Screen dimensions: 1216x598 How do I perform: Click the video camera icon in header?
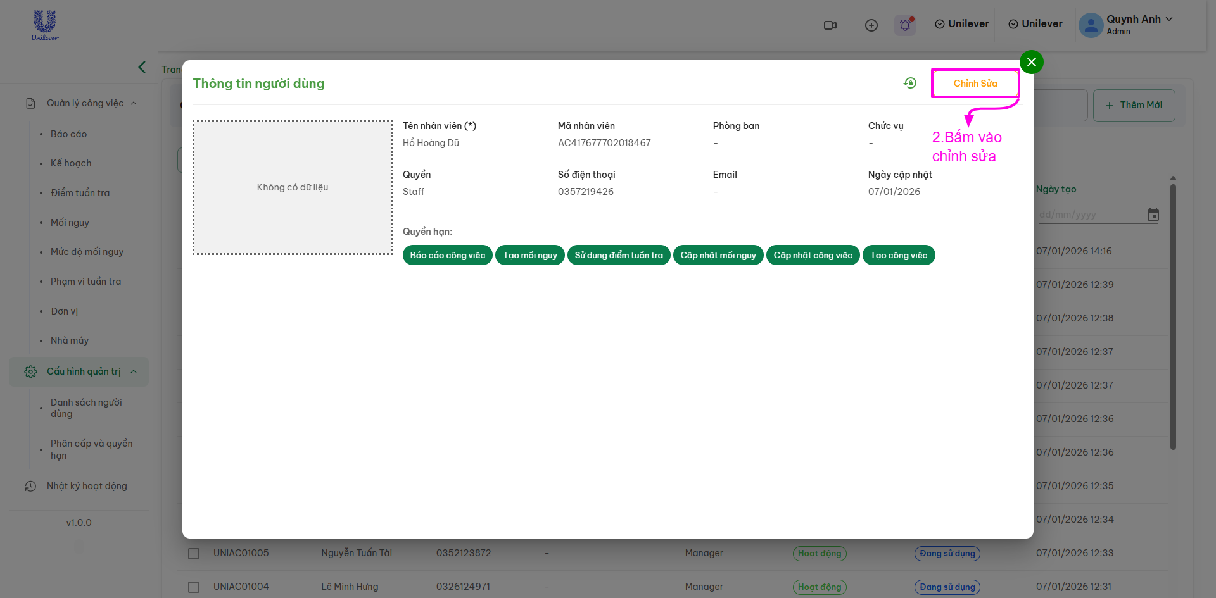click(830, 25)
